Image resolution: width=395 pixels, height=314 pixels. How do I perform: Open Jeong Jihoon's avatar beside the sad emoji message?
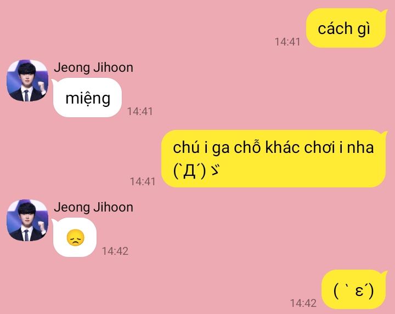[27, 220]
